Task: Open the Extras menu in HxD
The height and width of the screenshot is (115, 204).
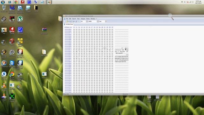Action: [88, 19]
